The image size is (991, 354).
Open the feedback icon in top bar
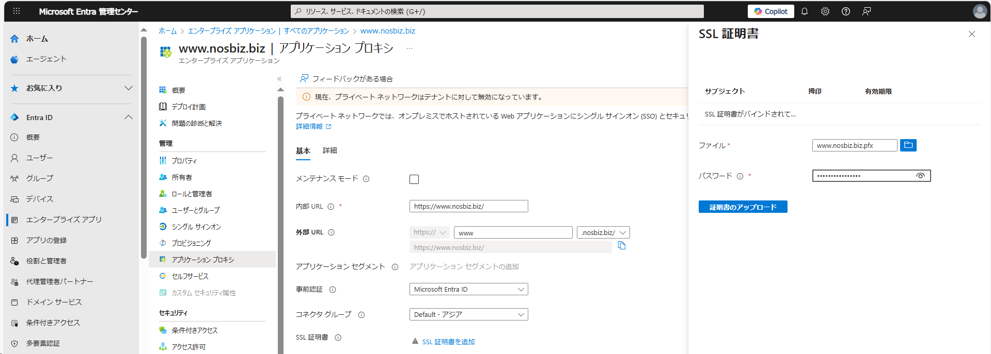[866, 11]
